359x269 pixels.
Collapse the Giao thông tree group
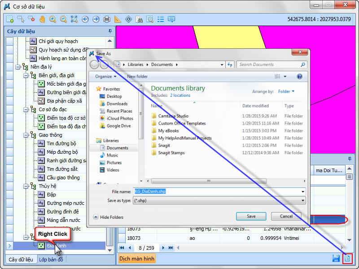(26, 135)
